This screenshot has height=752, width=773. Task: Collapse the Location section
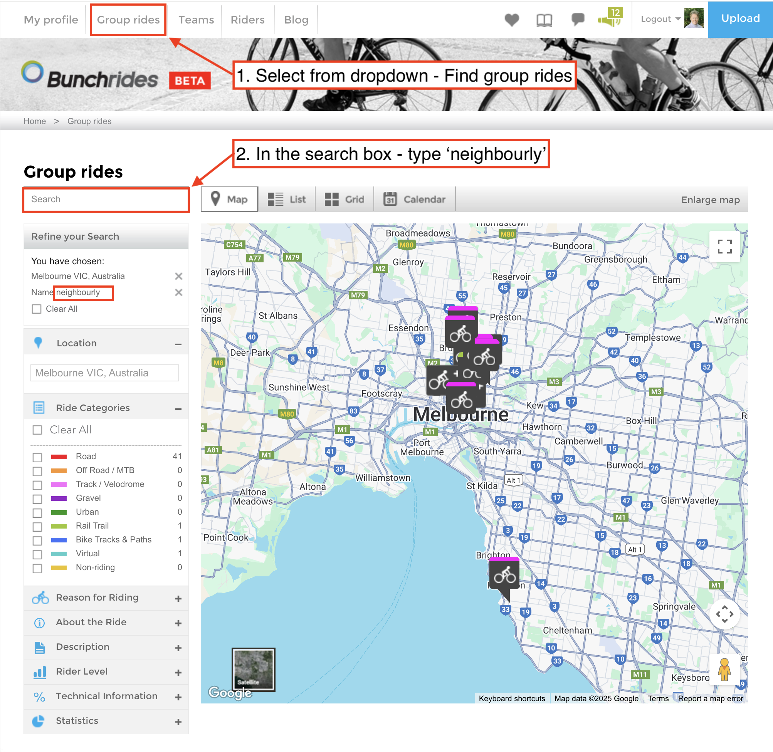pos(178,344)
